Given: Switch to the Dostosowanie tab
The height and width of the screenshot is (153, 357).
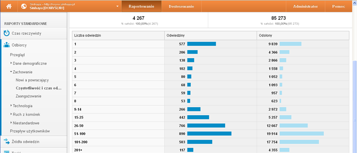Looking at the screenshot, I should click(x=181, y=6).
